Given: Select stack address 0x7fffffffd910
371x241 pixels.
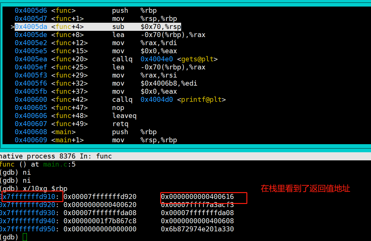Looking at the screenshot, I should 28,196.
